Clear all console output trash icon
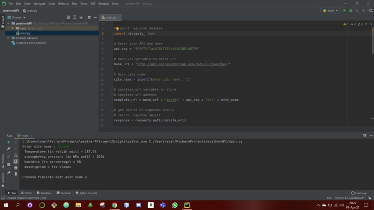This screenshot has width=374, height=210. coord(16,174)
